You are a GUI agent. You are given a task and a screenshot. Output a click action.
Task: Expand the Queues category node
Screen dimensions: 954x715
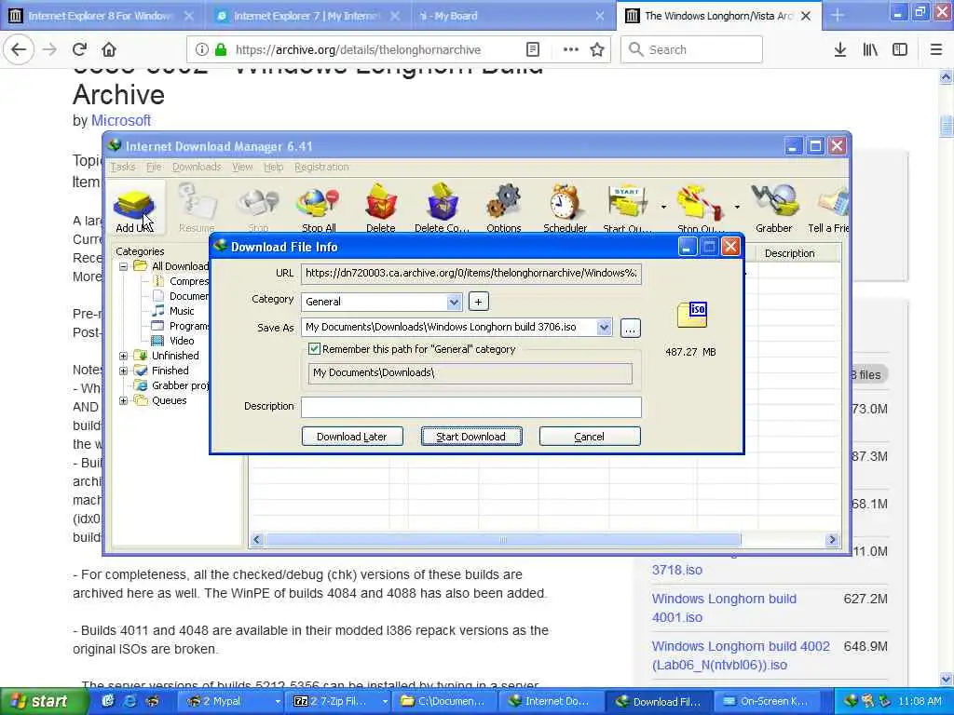tap(124, 400)
